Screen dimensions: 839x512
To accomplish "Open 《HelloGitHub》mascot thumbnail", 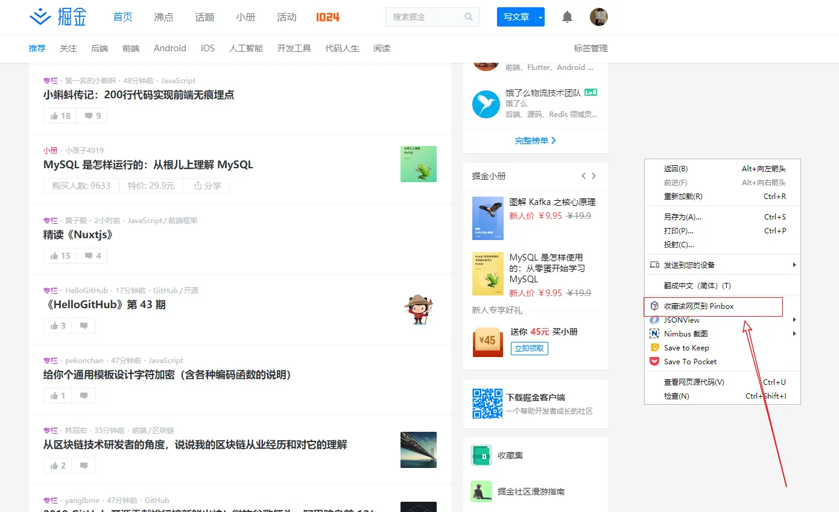I will [x=419, y=310].
